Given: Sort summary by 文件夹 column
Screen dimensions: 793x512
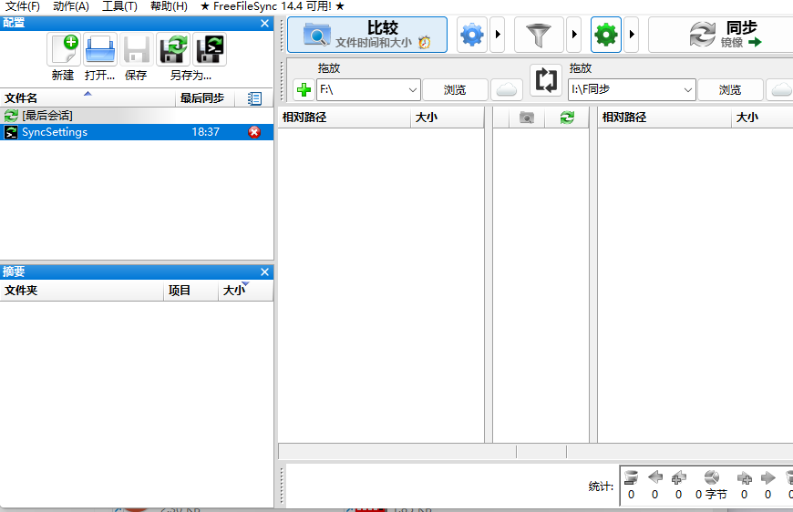Looking at the screenshot, I should click(82, 291).
